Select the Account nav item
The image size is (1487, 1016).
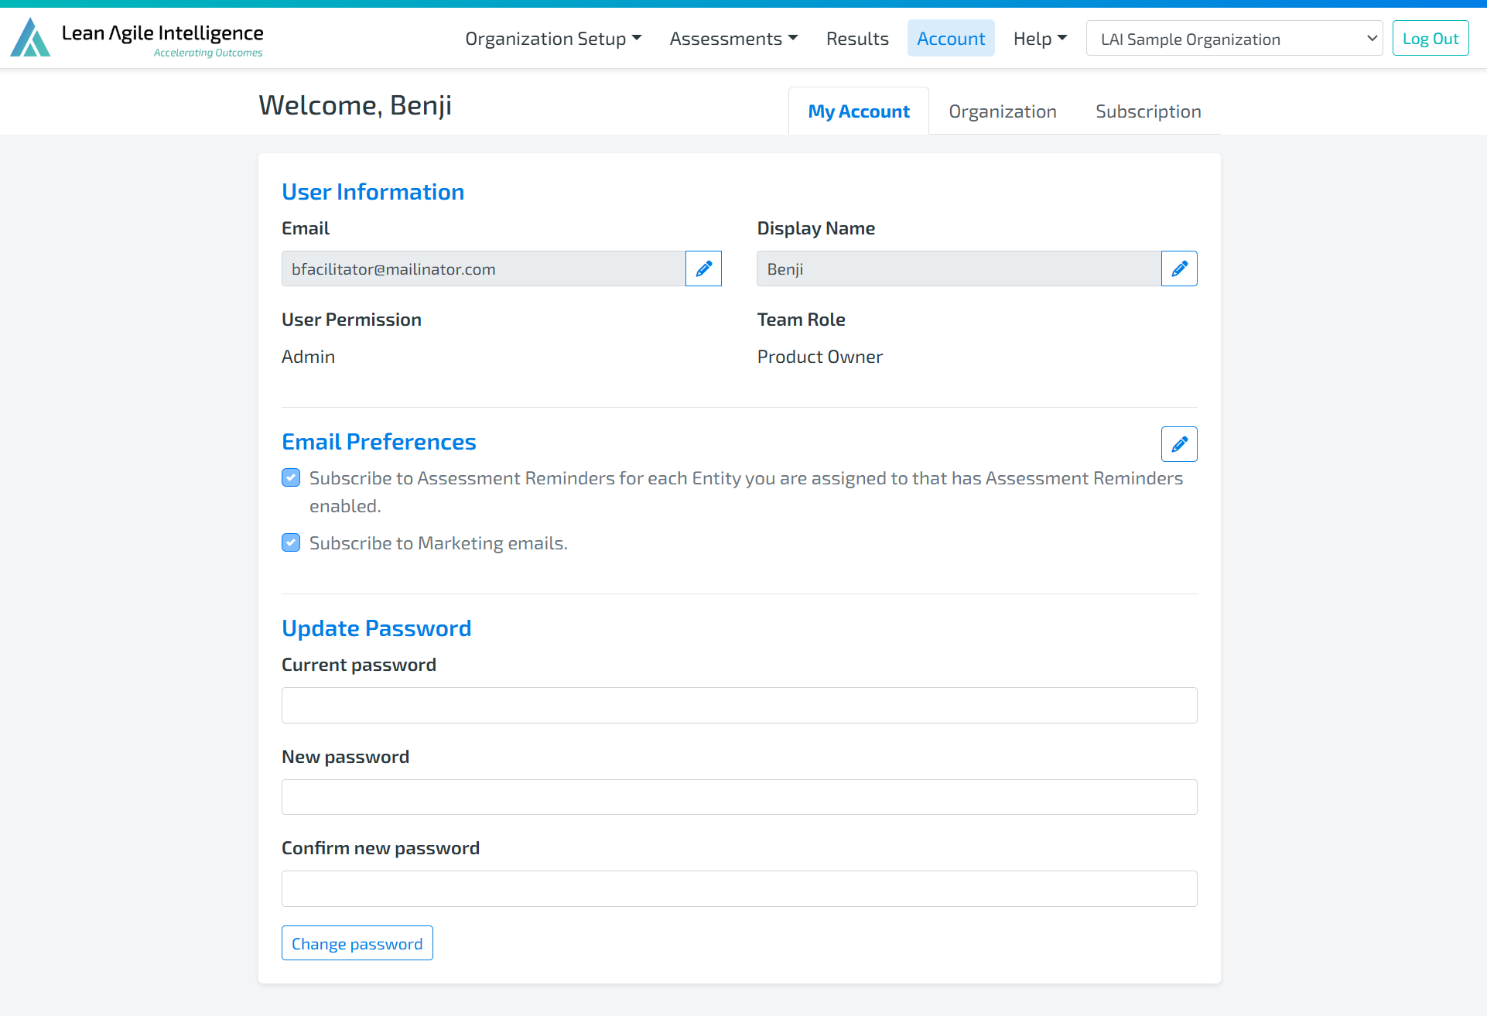[951, 39]
